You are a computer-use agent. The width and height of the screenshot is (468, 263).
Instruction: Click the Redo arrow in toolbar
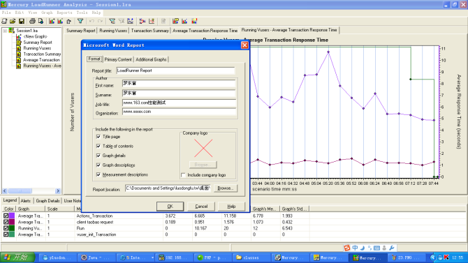[100, 21]
